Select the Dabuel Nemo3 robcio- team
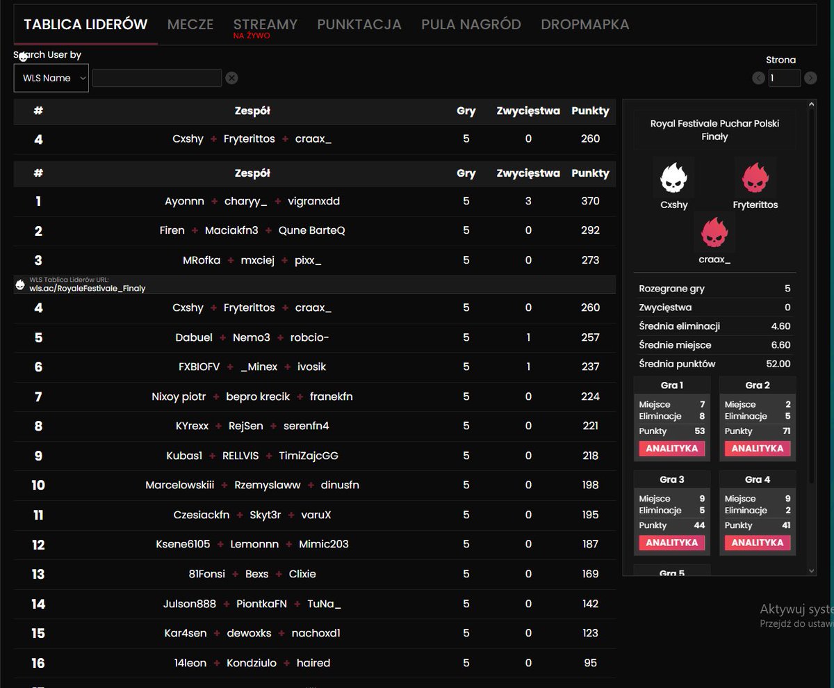Image resolution: width=834 pixels, height=688 pixels. (314, 337)
